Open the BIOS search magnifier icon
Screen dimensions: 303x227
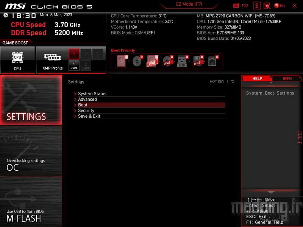pyautogui.click(x=267, y=6)
